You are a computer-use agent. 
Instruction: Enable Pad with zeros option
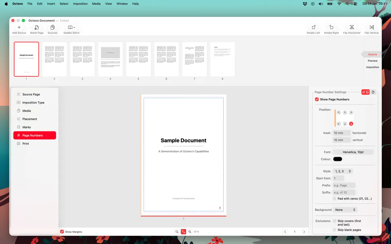point(334,199)
